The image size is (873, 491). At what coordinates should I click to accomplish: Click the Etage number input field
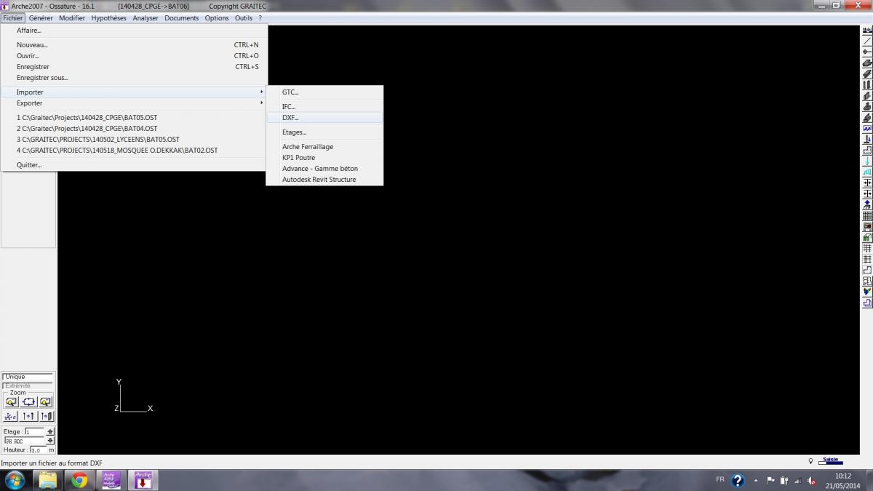pos(34,432)
